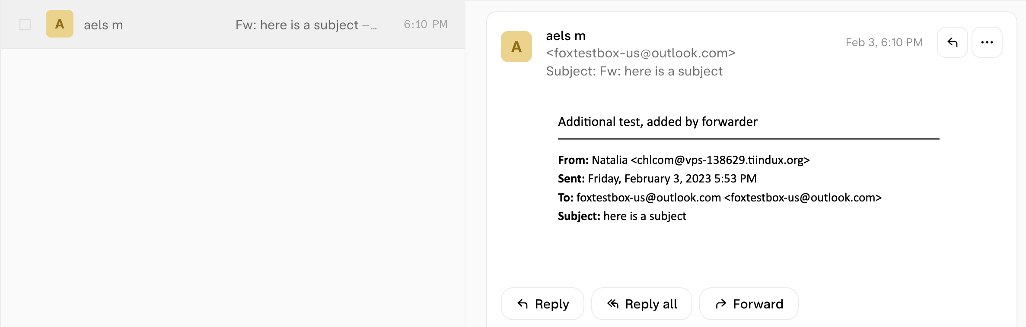
Task: Click the 6:10 PM time in the message list
Action: point(425,25)
